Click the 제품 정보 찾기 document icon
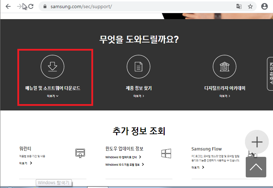The image size is (273, 188). tap(138, 67)
